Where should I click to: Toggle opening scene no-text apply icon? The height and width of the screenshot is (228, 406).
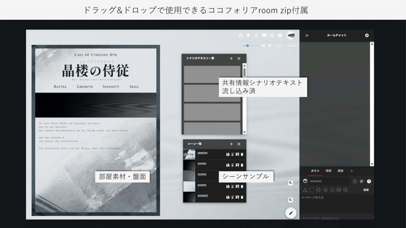[x=237, y=154]
